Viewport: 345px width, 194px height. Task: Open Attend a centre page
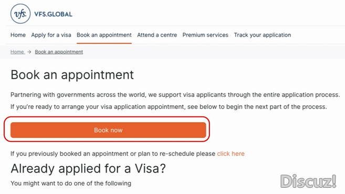click(x=157, y=35)
